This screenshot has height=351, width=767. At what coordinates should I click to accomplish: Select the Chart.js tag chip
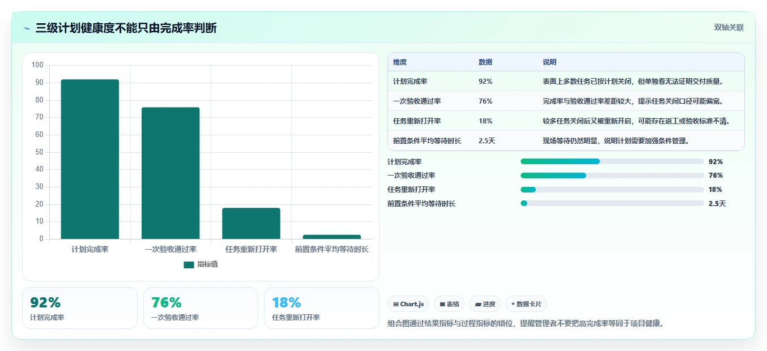coord(408,304)
